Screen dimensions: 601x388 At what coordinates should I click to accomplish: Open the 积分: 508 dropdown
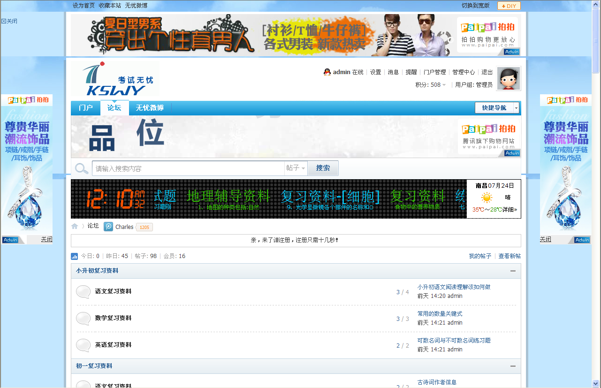click(431, 85)
